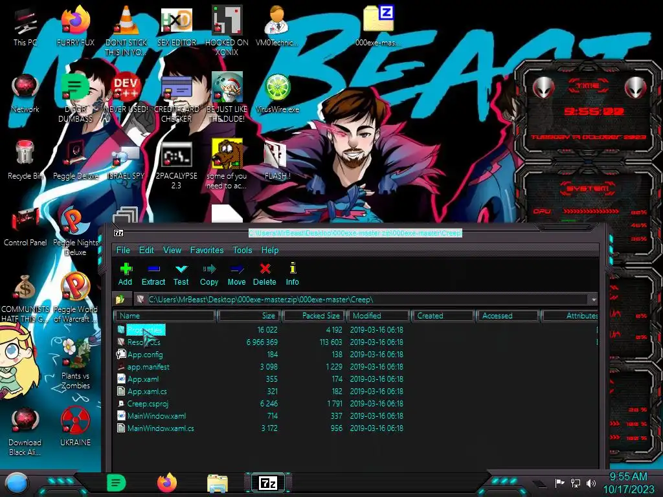Expand the address bar path dropdown
The image size is (663, 497).
click(594, 300)
